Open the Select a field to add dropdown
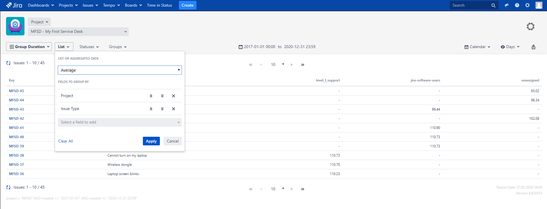 120,122
